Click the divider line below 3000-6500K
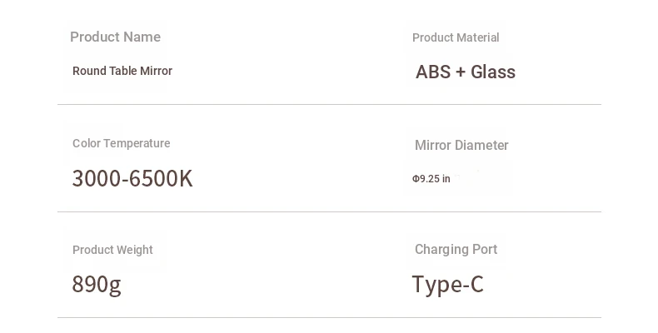Viewport: 658px width, 333px height. [329, 212]
